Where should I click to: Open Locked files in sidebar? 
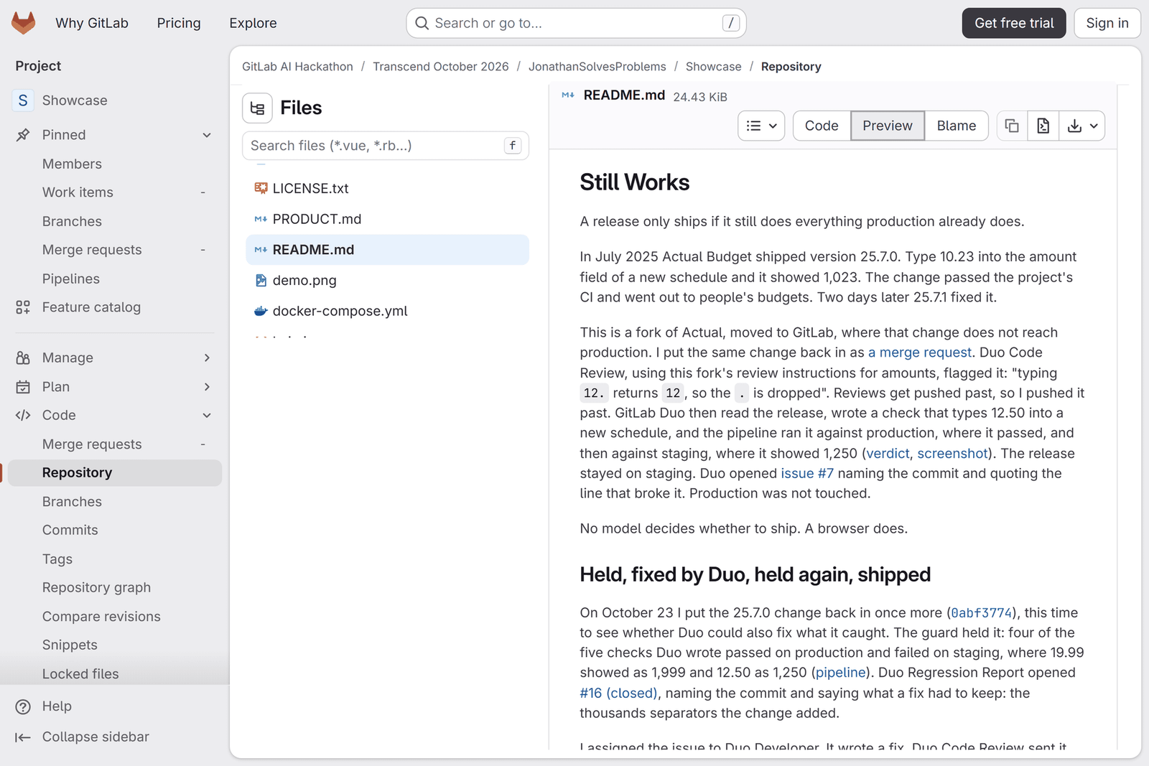[80, 674]
